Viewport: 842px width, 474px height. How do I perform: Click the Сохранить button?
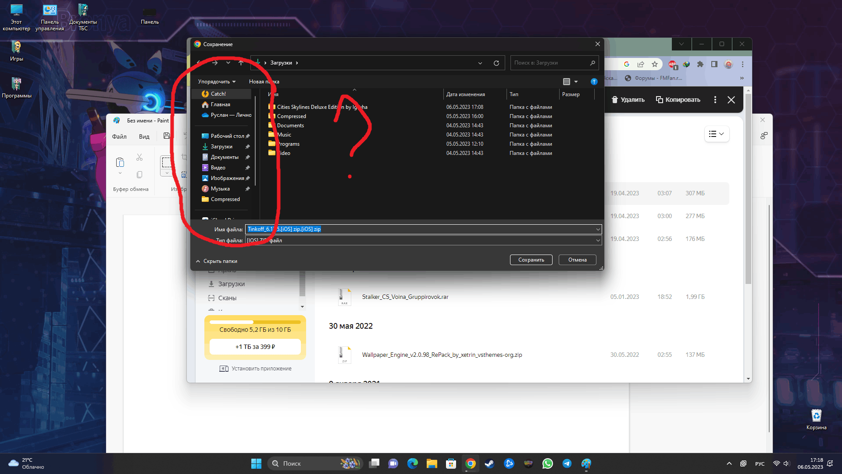click(531, 260)
